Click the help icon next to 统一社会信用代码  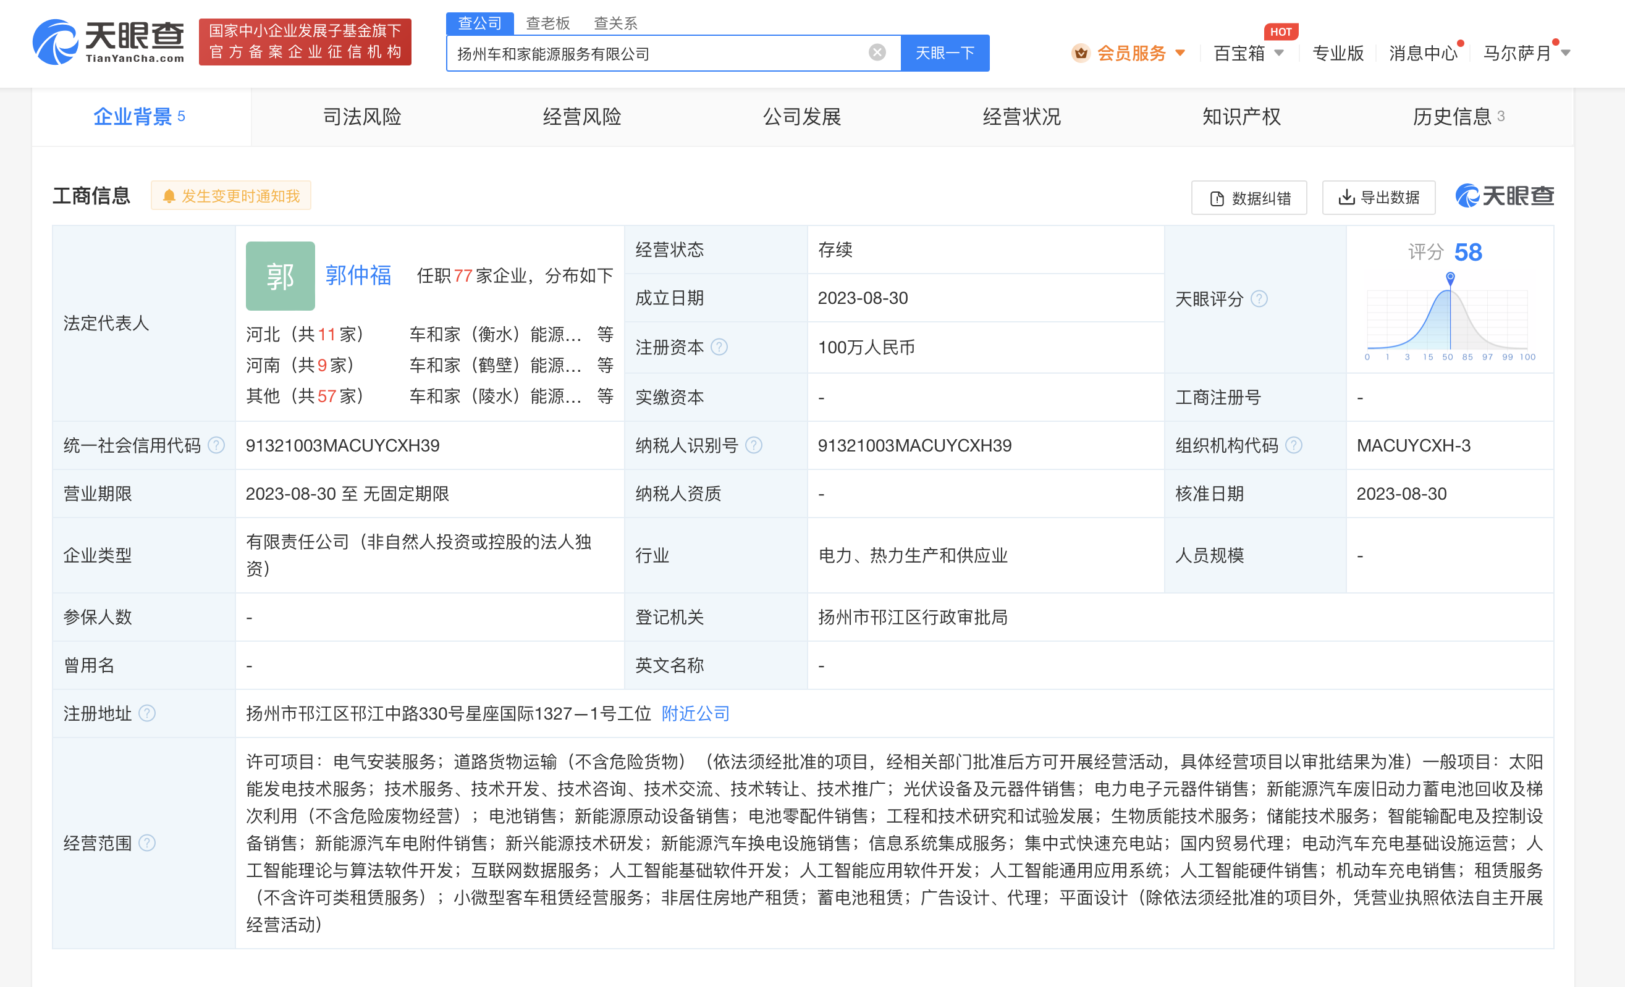click(x=216, y=446)
